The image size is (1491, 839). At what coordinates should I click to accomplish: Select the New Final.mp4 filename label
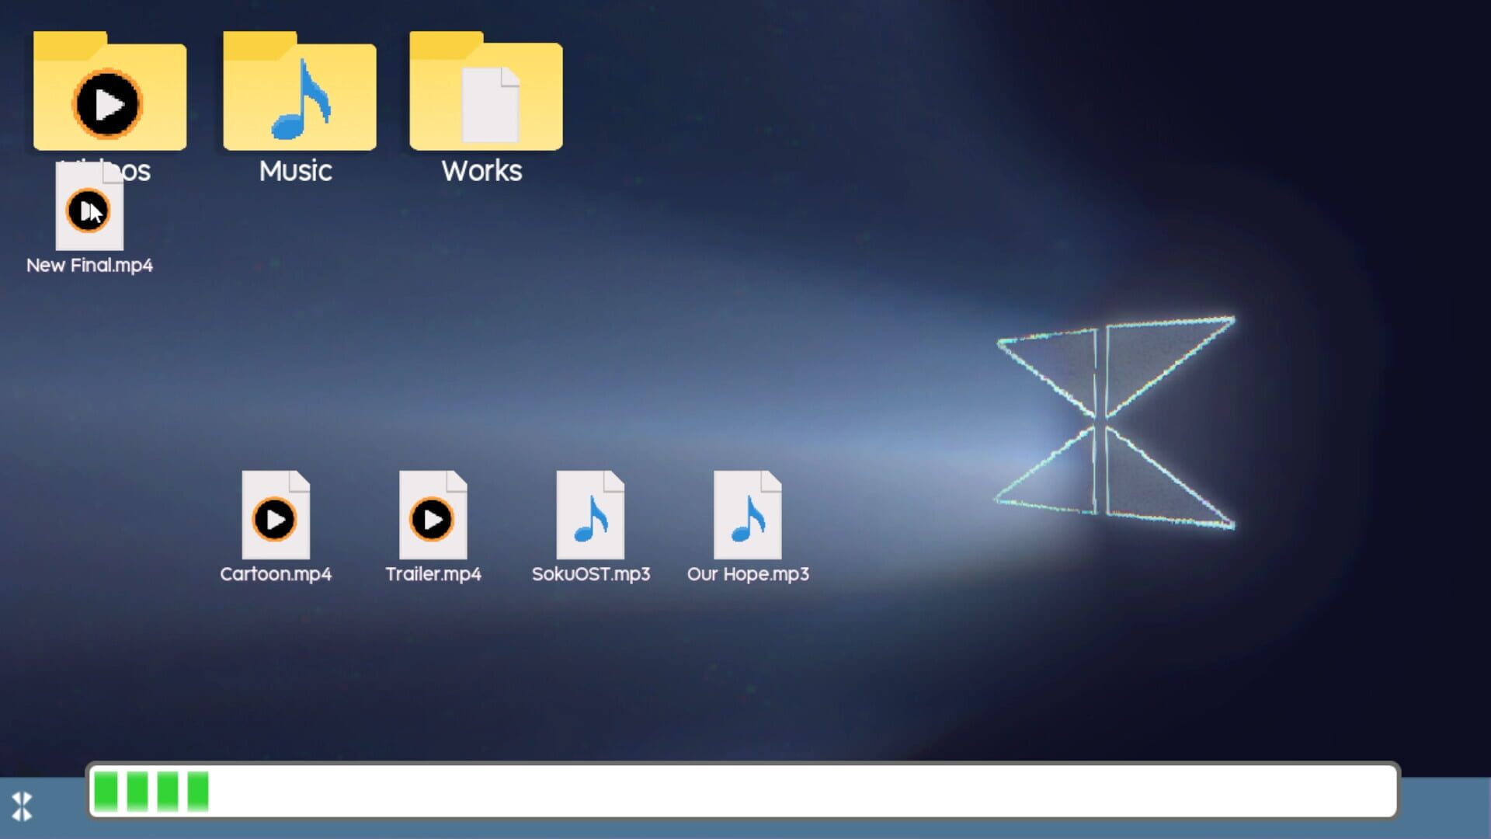point(89,265)
